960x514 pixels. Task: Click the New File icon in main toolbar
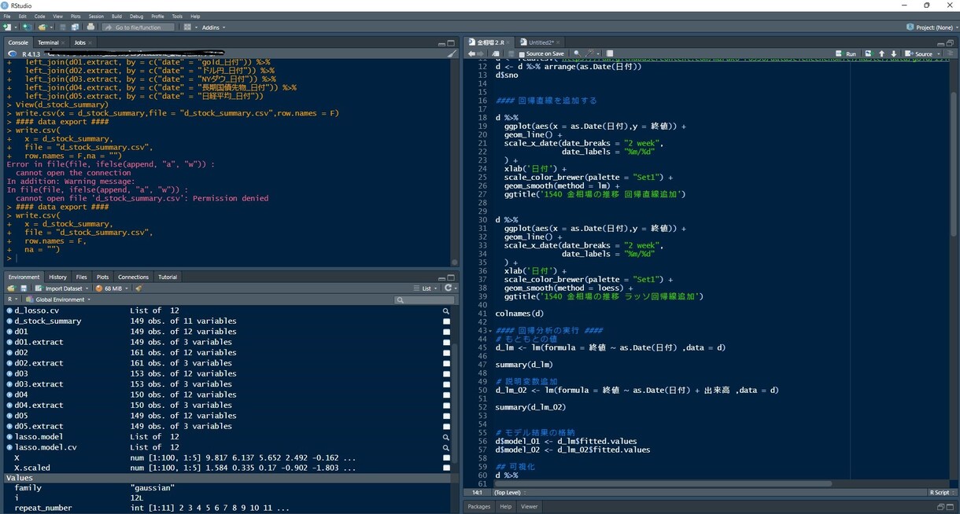coord(7,27)
